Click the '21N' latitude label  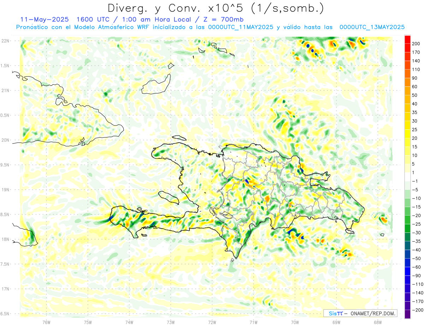pyautogui.click(x=5, y=90)
